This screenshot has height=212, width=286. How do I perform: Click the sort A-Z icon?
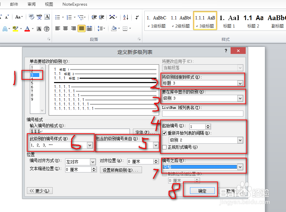(126, 17)
